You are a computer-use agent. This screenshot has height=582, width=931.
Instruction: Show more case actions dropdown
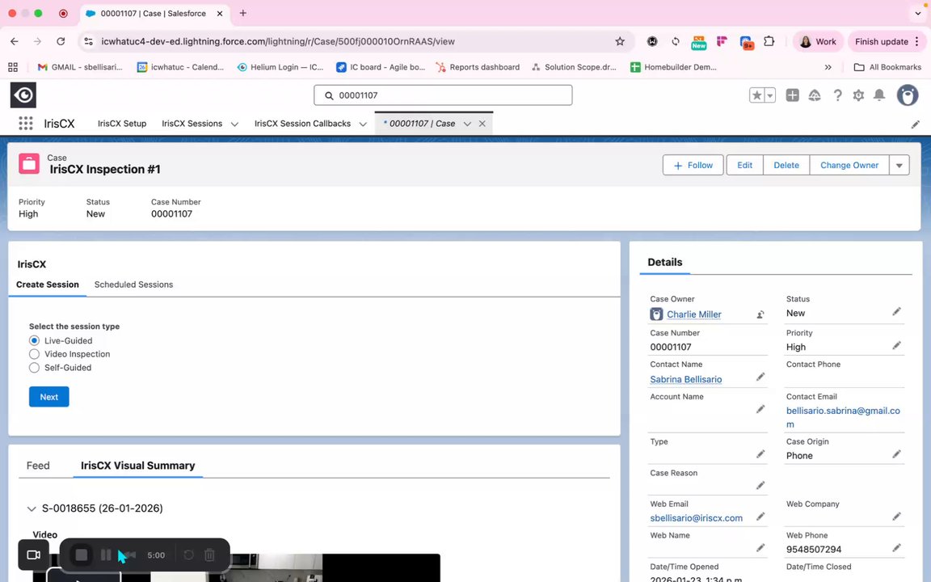(899, 165)
